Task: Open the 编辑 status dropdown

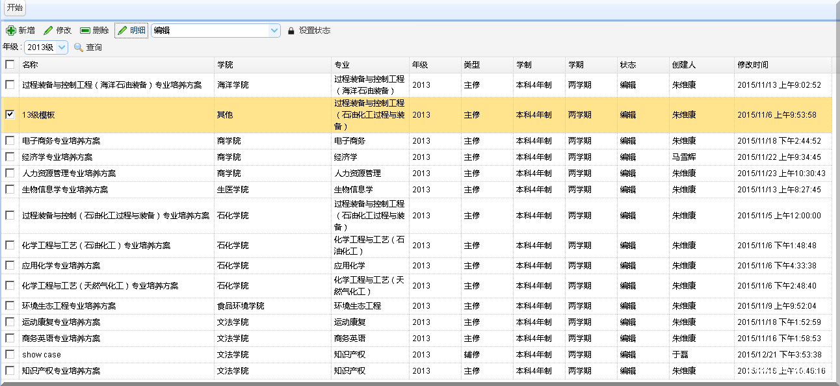Action: pyautogui.click(x=274, y=31)
